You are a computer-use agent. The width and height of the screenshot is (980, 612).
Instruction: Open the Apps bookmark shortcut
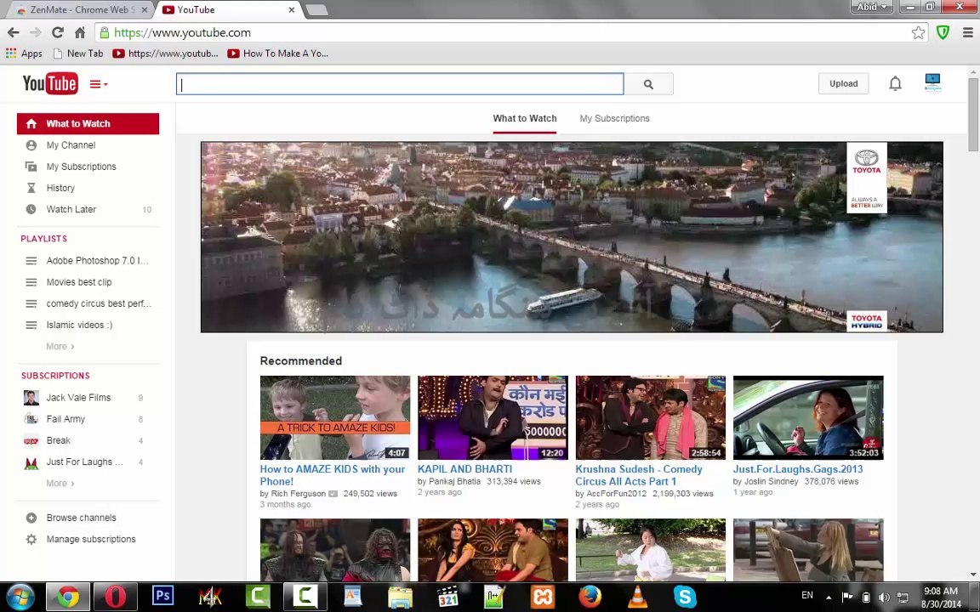coord(24,54)
